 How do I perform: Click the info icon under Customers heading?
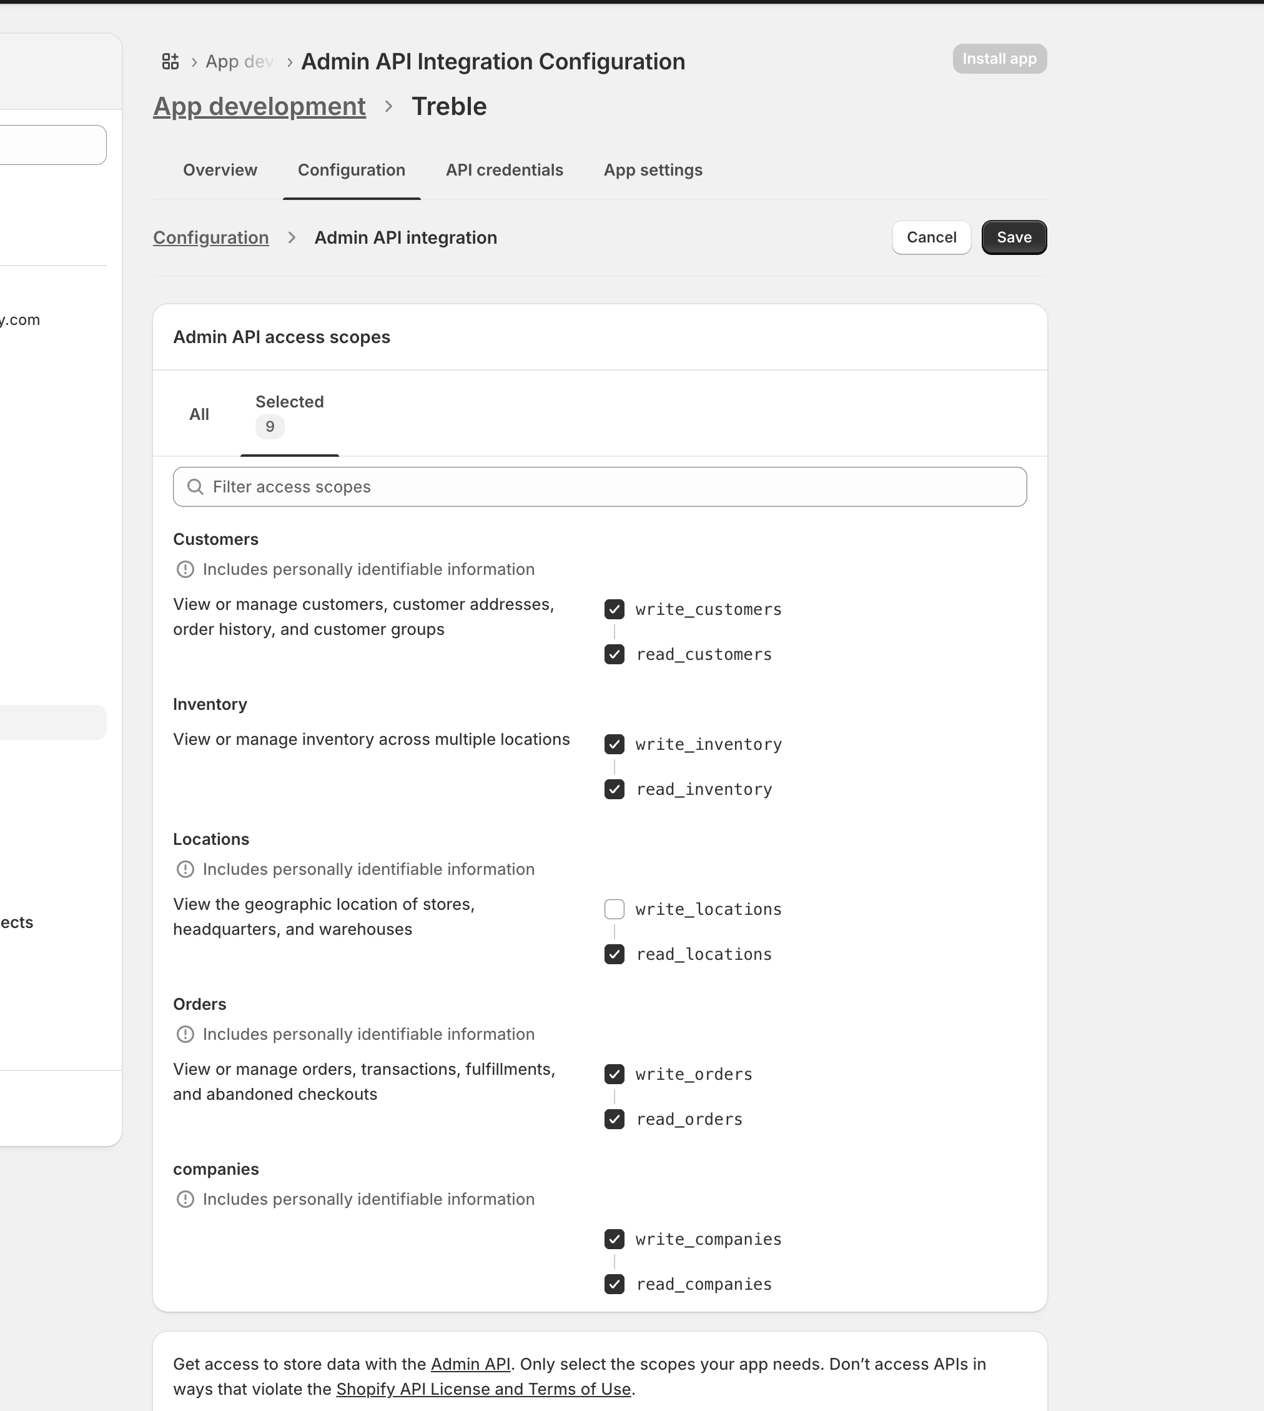tap(185, 569)
